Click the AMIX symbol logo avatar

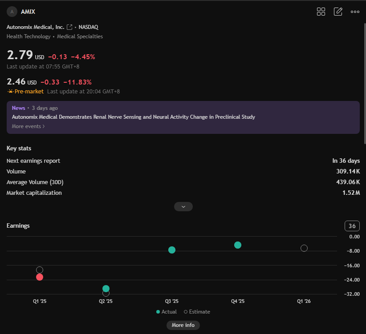pyautogui.click(x=12, y=12)
